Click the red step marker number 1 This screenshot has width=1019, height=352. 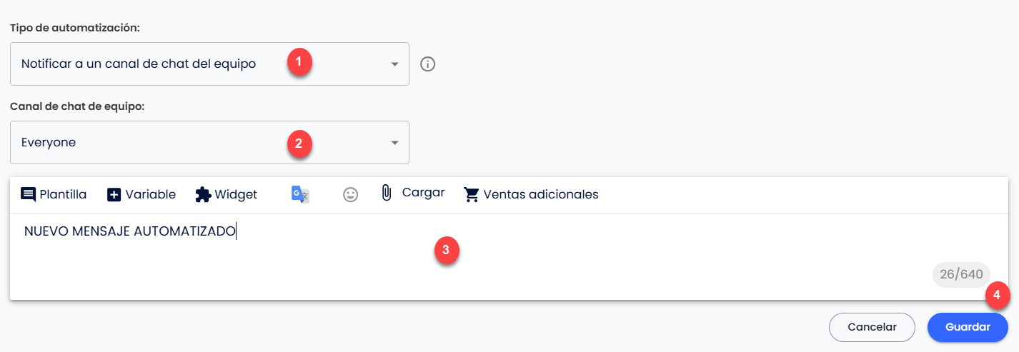click(299, 61)
